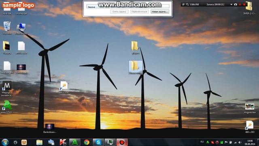Open Windows Explorer from the taskbar
This screenshot has width=259, height=146.
(39, 142)
